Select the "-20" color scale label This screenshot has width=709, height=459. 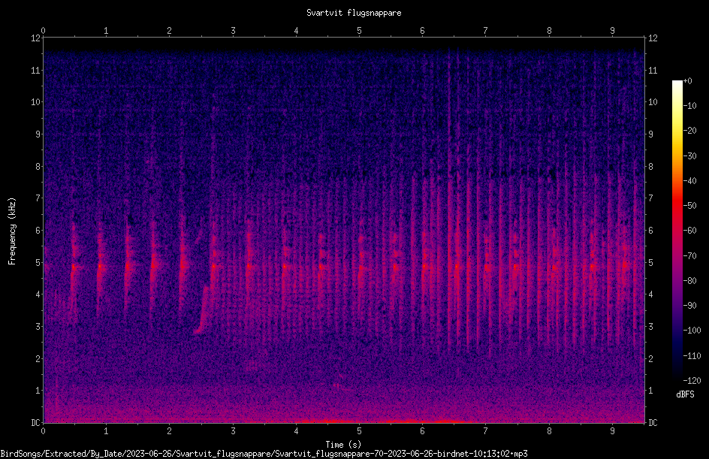(690, 131)
